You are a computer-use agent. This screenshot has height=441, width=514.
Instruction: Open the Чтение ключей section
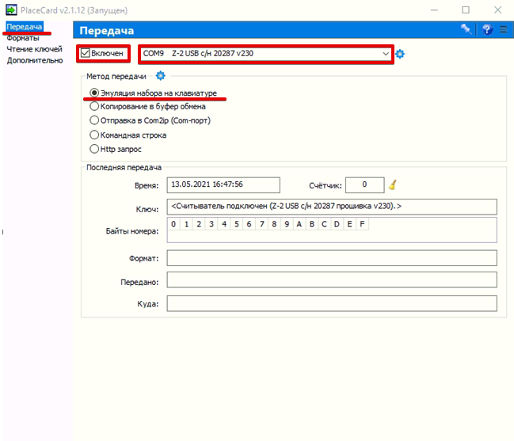[34, 49]
